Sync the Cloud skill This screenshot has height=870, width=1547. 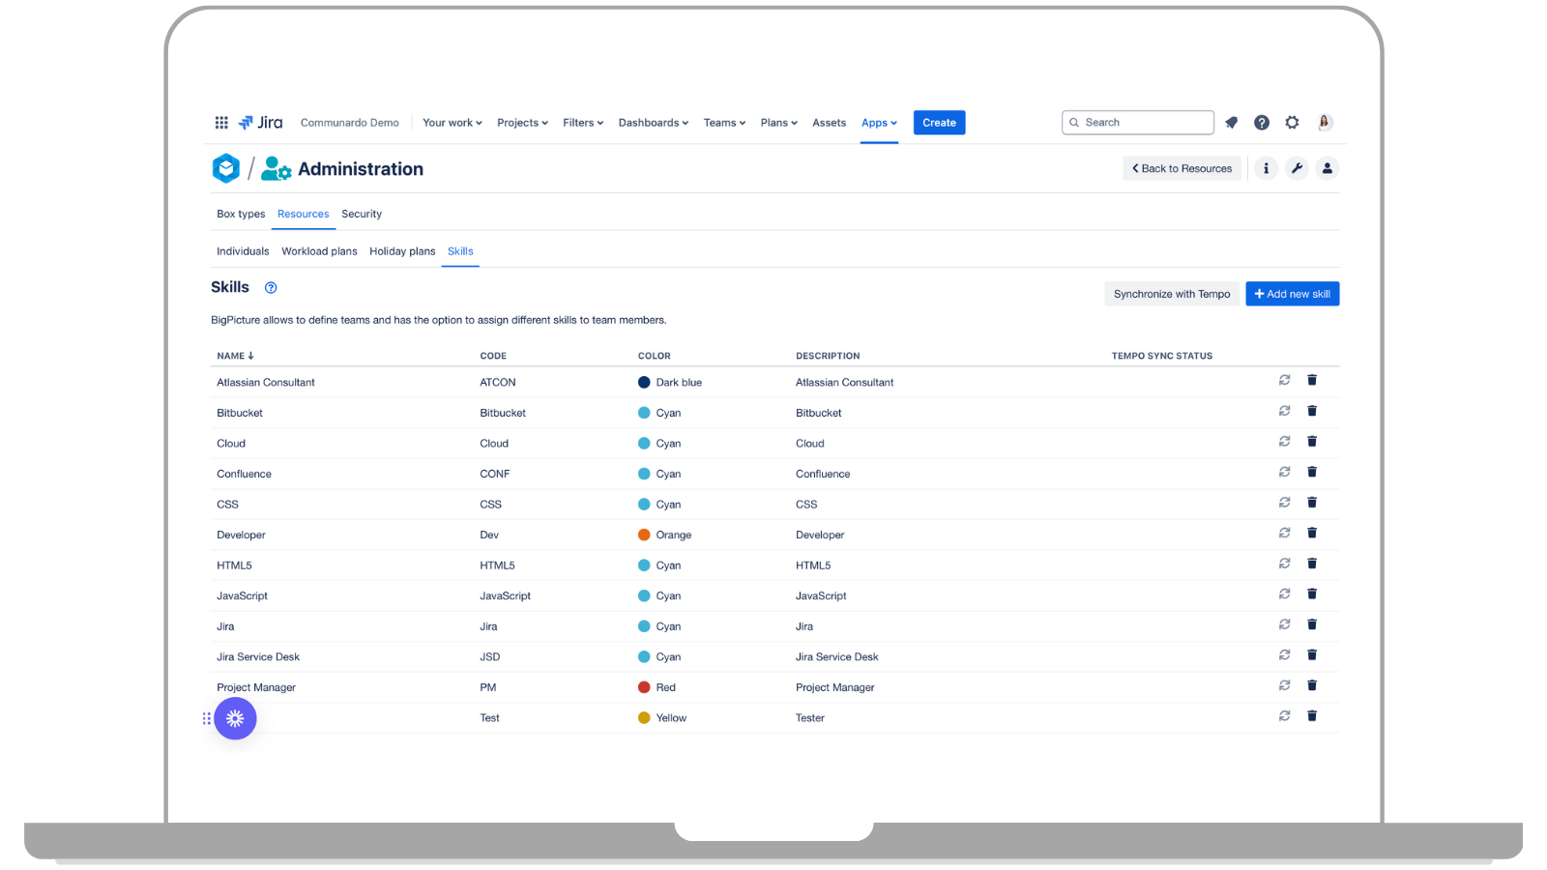[x=1285, y=441]
